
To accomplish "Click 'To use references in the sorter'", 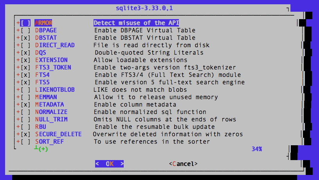I will point(152,142).
